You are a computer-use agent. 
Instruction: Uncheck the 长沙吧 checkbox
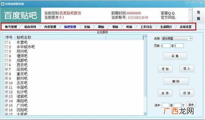(6, 92)
